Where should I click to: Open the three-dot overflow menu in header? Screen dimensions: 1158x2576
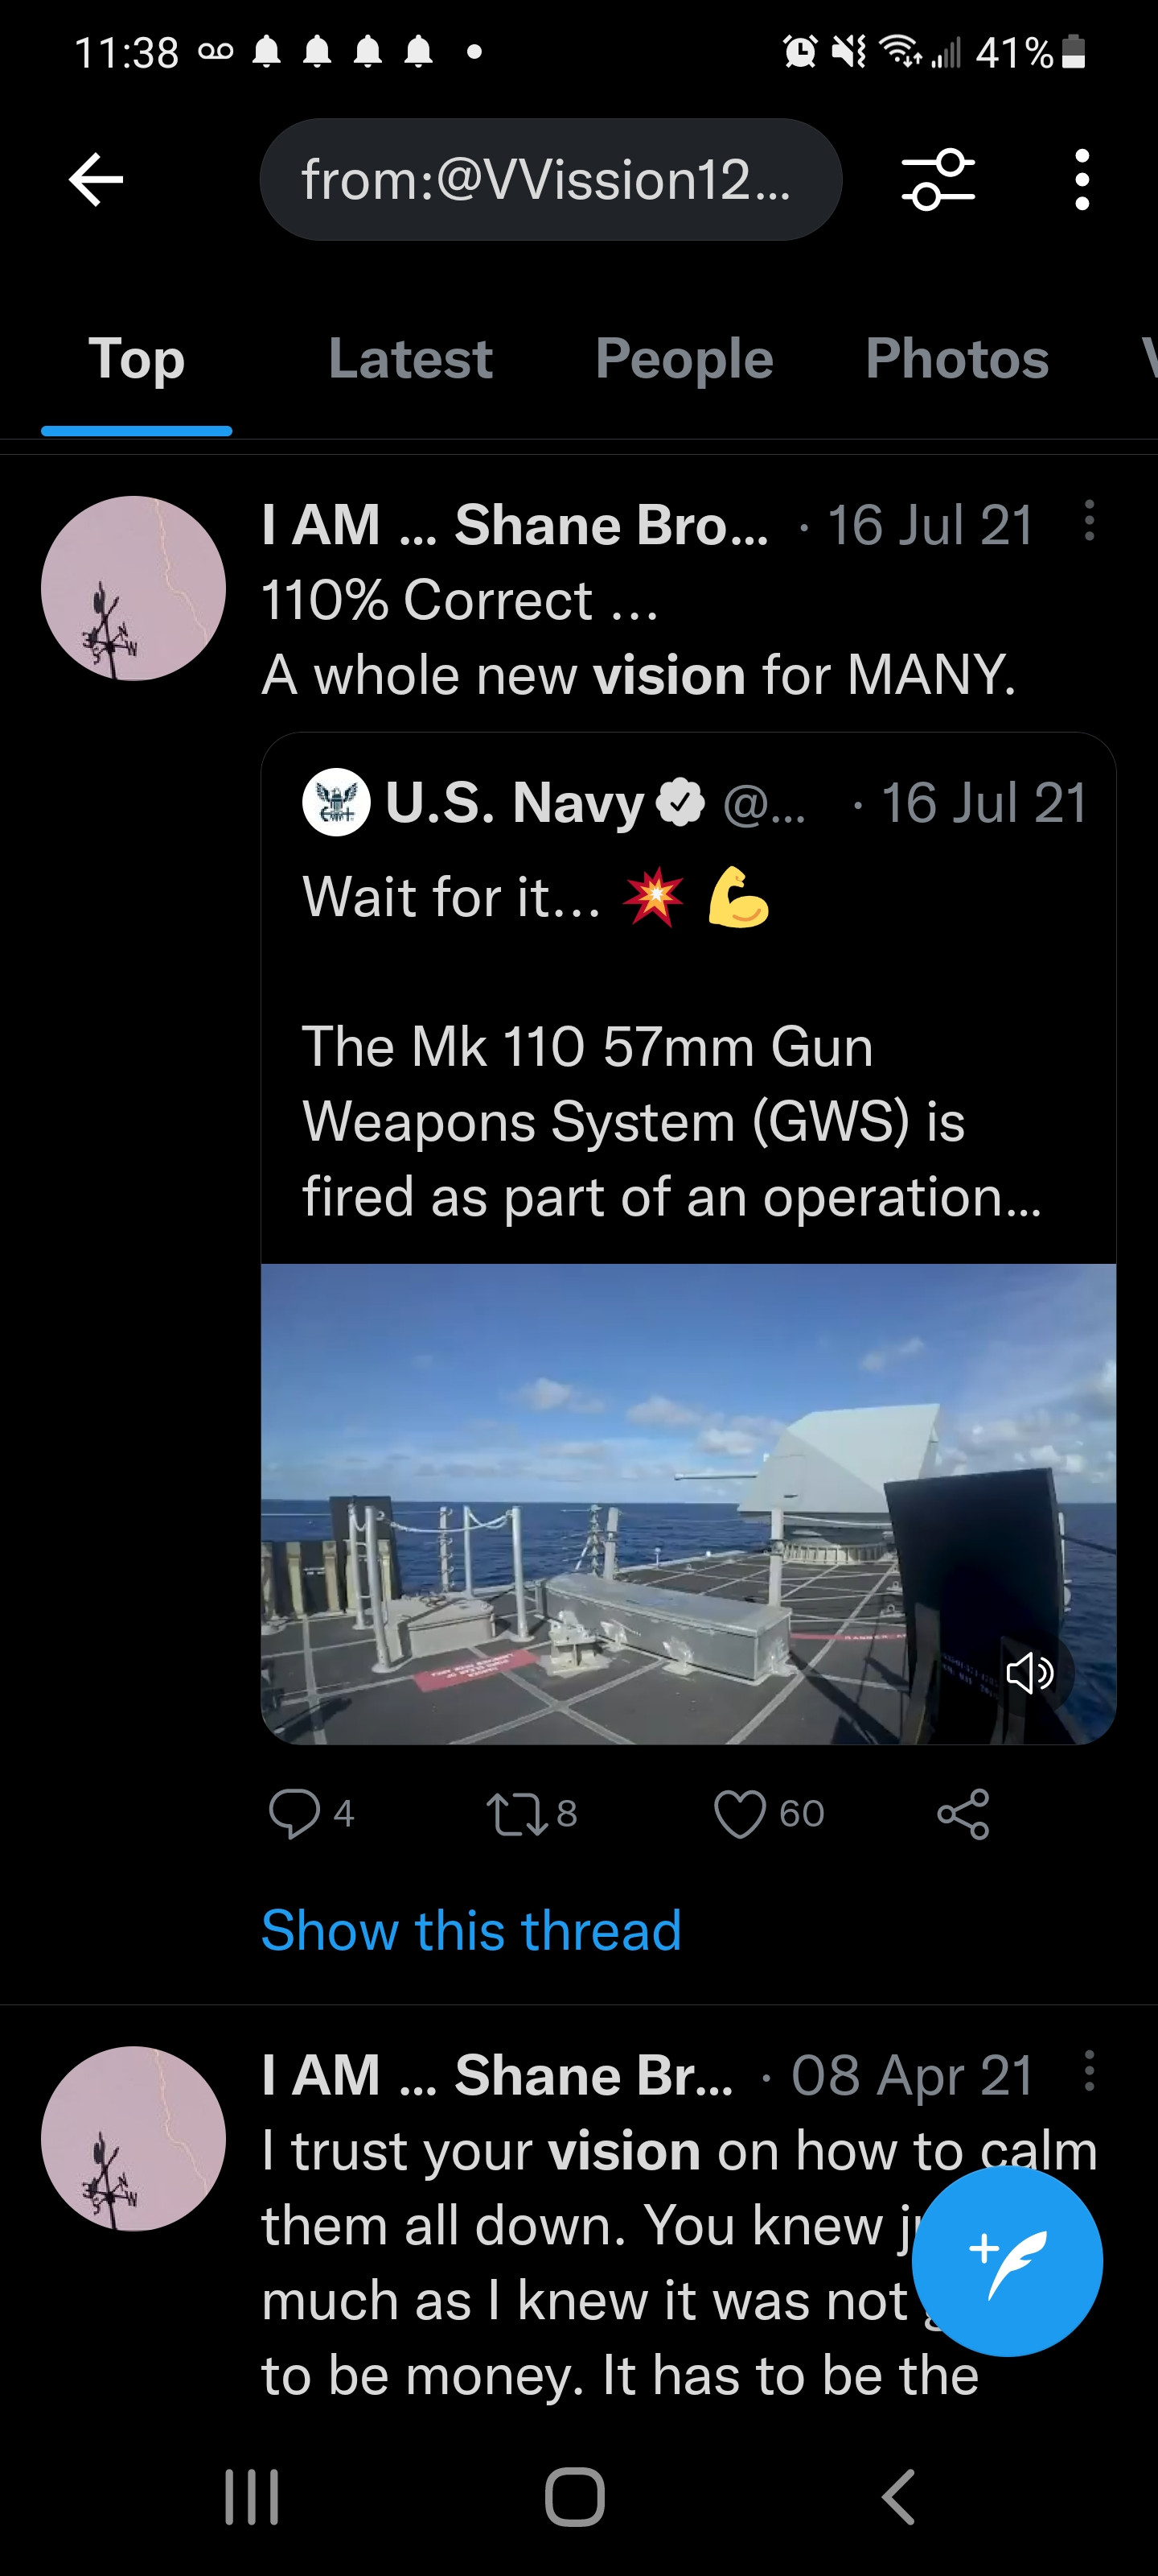(1081, 180)
